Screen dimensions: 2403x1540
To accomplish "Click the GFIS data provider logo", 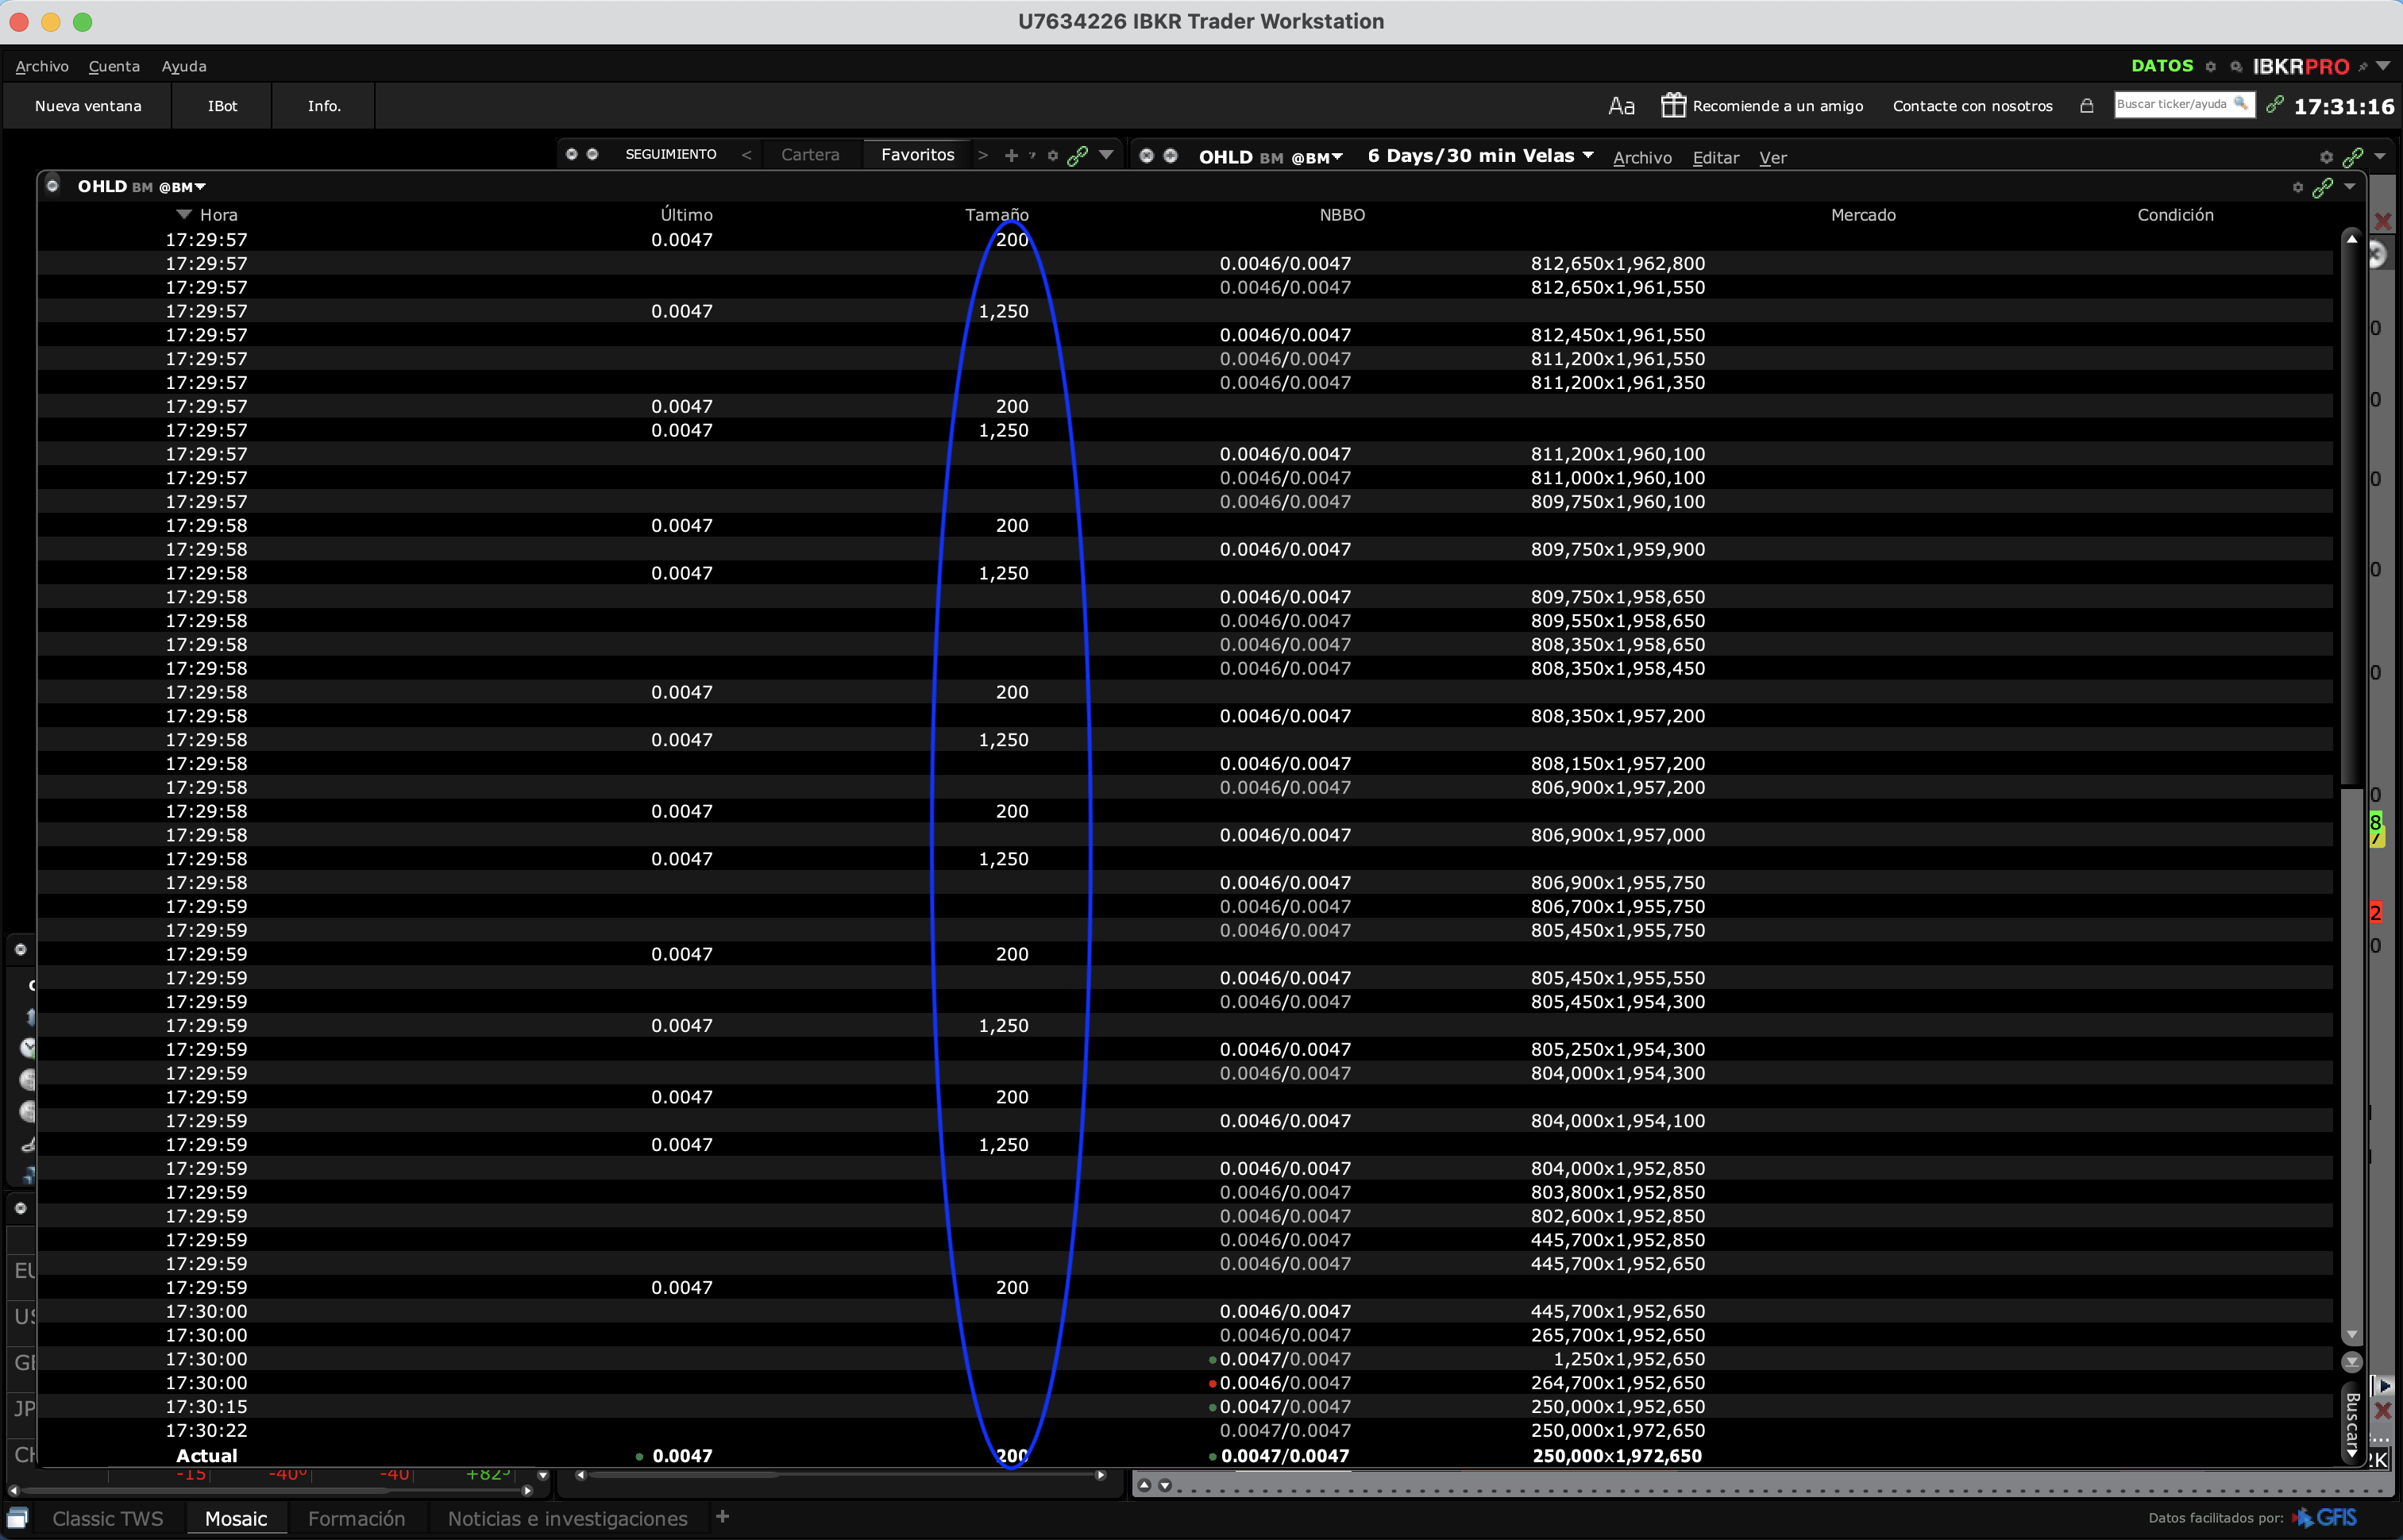I will click(x=2325, y=1518).
